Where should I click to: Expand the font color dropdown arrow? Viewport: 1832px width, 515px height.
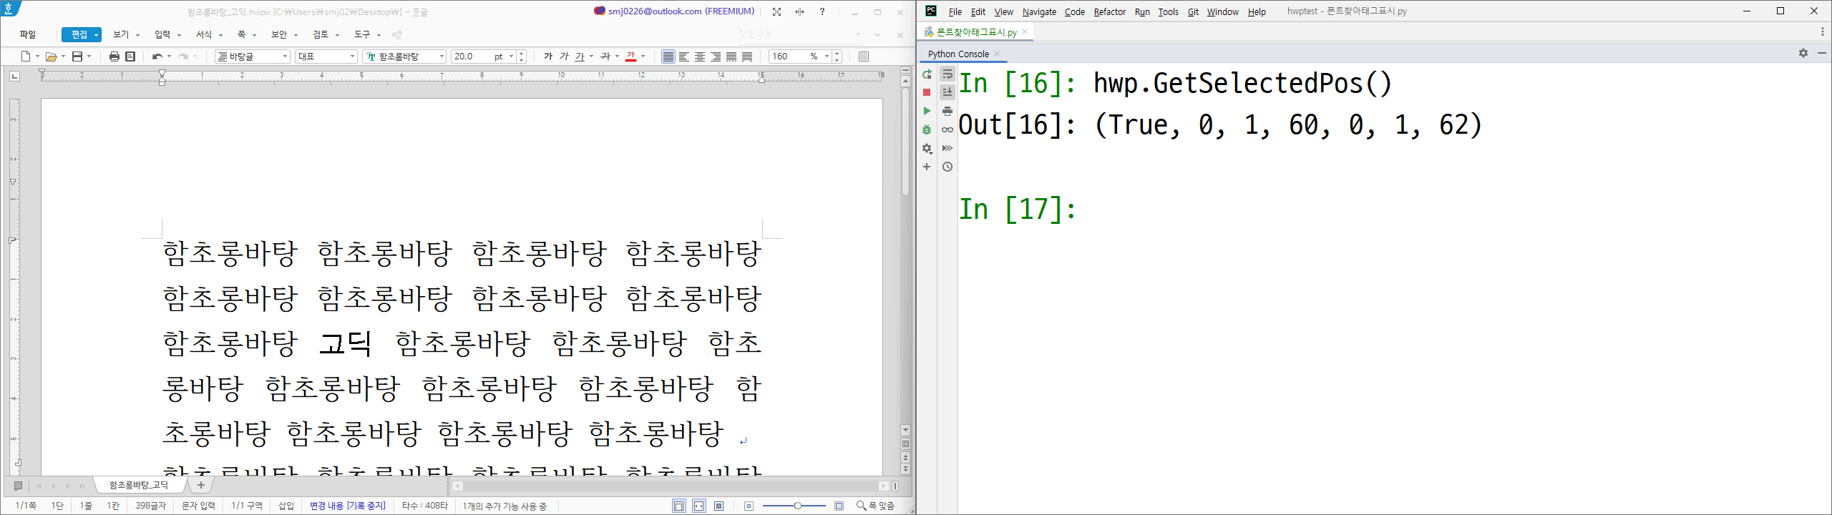click(643, 57)
